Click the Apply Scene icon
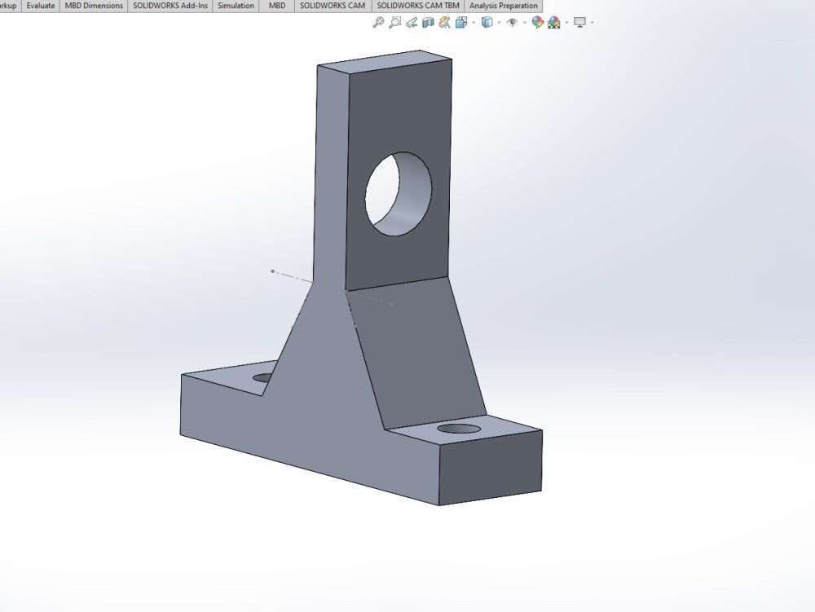Viewport: 815px width, 612px height. pyautogui.click(x=552, y=23)
